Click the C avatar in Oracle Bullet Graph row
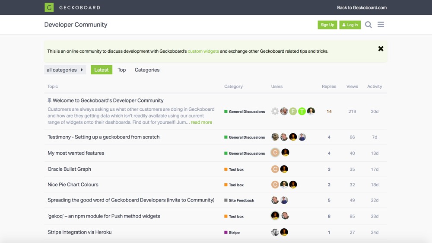This screenshot has width=432, height=243. point(275,169)
